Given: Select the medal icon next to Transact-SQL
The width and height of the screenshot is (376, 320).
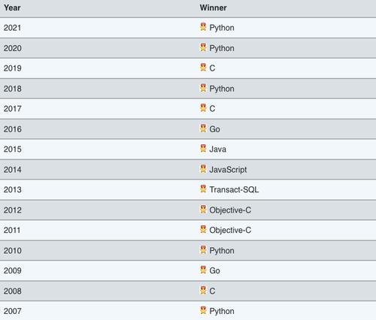Looking at the screenshot, I should point(203,189).
